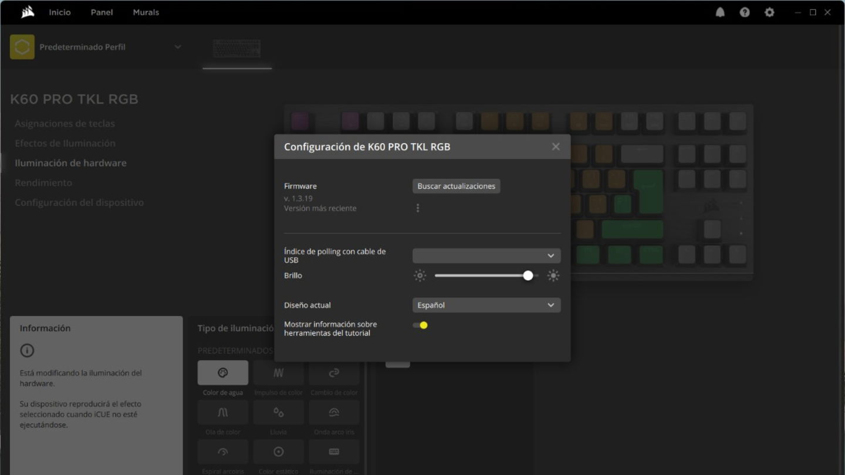The height and width of the screenshot is (475, 845).
Task: Toggle tutorial tooltips information switch
Action: click(x=420, y=325)
